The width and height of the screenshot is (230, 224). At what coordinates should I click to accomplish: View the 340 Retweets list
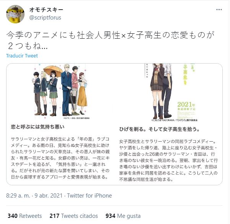coord(24,216)
